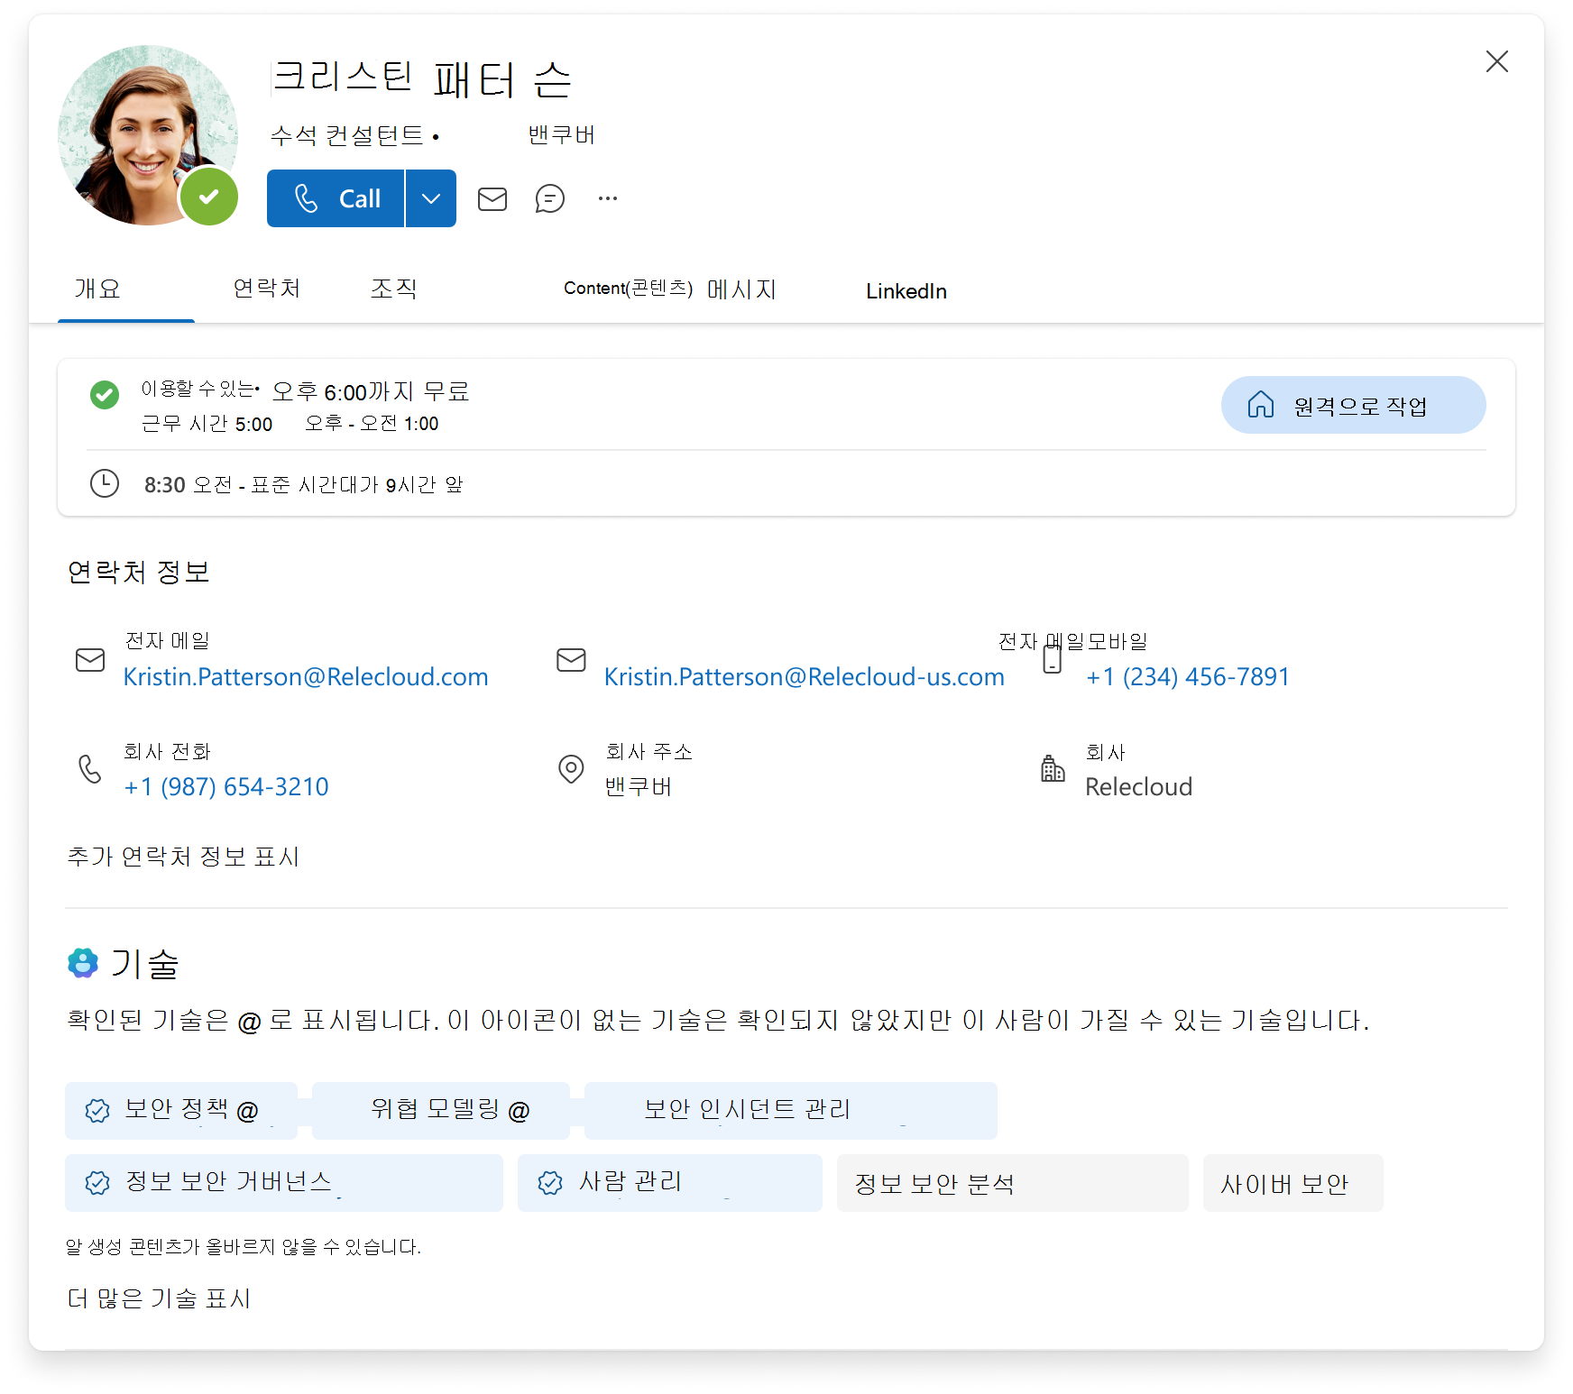Call mobile number +1 (234) 456-7891
Screen dimensions: 1573x1394
click(x=1188, y=677)
